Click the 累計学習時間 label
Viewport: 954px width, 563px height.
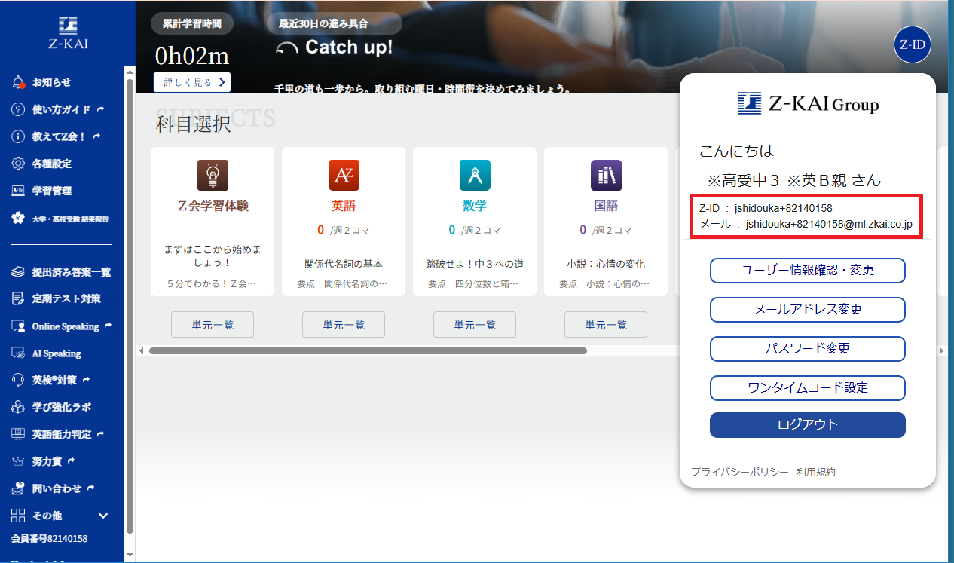[x=192, y=23]
